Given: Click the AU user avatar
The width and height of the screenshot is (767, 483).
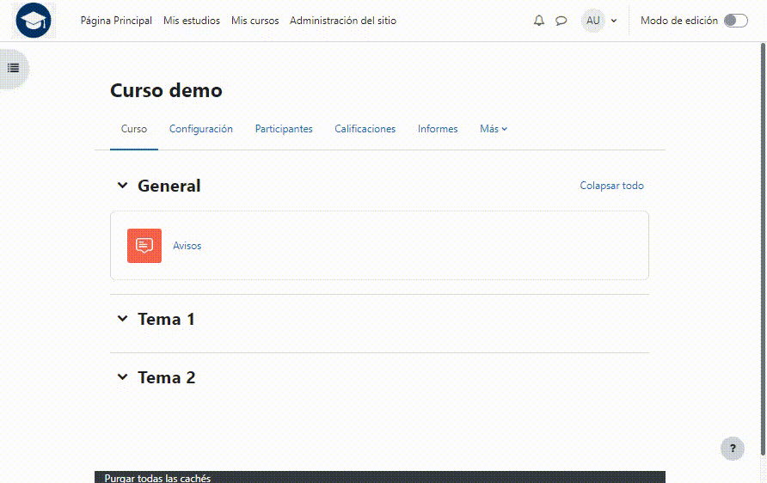Looking at the screenshot, I should pyautogui.click(x=593, y=21).
